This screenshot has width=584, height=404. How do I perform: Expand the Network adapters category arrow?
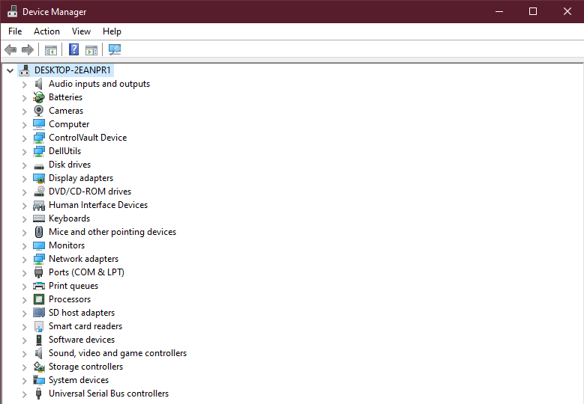[24, 260]
